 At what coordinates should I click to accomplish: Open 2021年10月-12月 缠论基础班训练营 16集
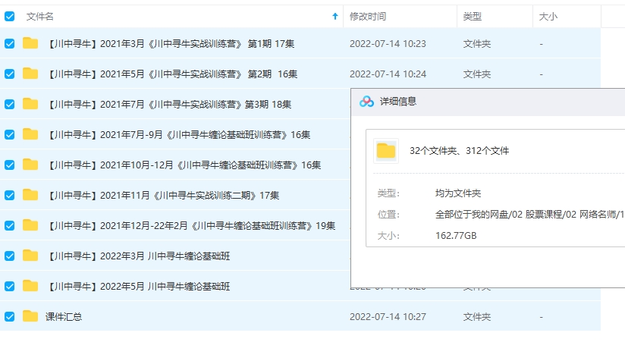point(184,165)
